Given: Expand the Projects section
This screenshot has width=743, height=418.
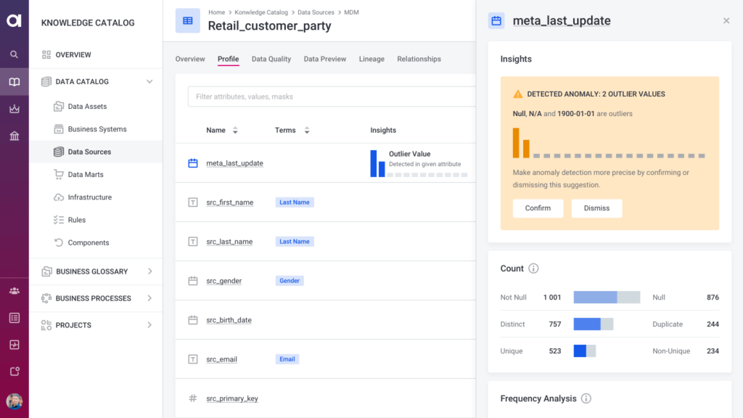Looking at the screenshot, I should pyautogui.click(x=149, y=325).
